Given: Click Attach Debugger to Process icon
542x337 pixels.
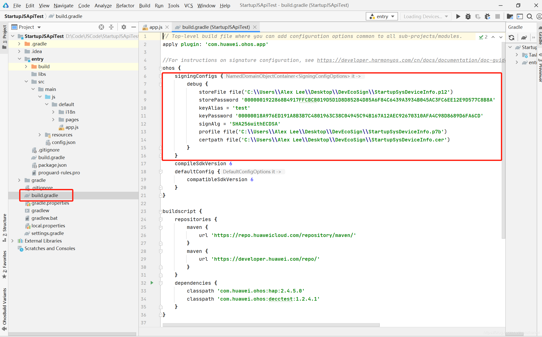Looking at the screenshot, I should 487,16.
